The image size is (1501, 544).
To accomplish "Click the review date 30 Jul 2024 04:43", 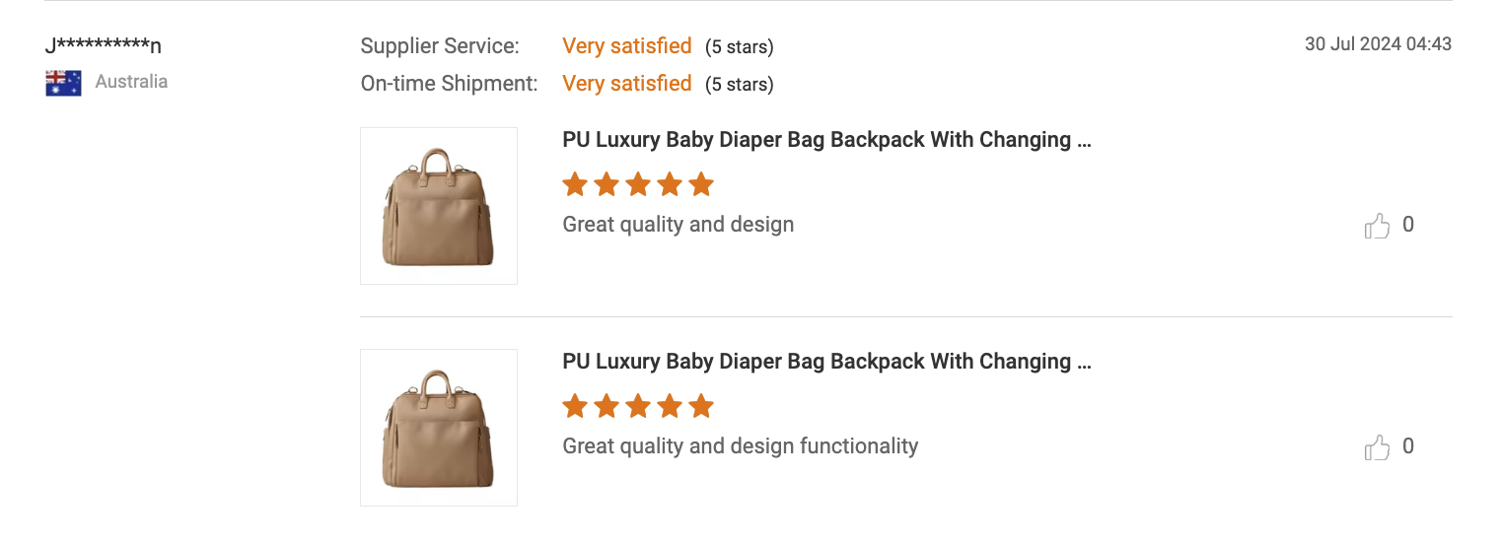I will point(1378,44).
